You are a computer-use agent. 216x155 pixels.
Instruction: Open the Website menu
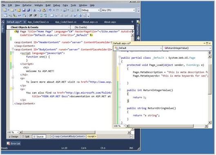click(x=38, y=5)
